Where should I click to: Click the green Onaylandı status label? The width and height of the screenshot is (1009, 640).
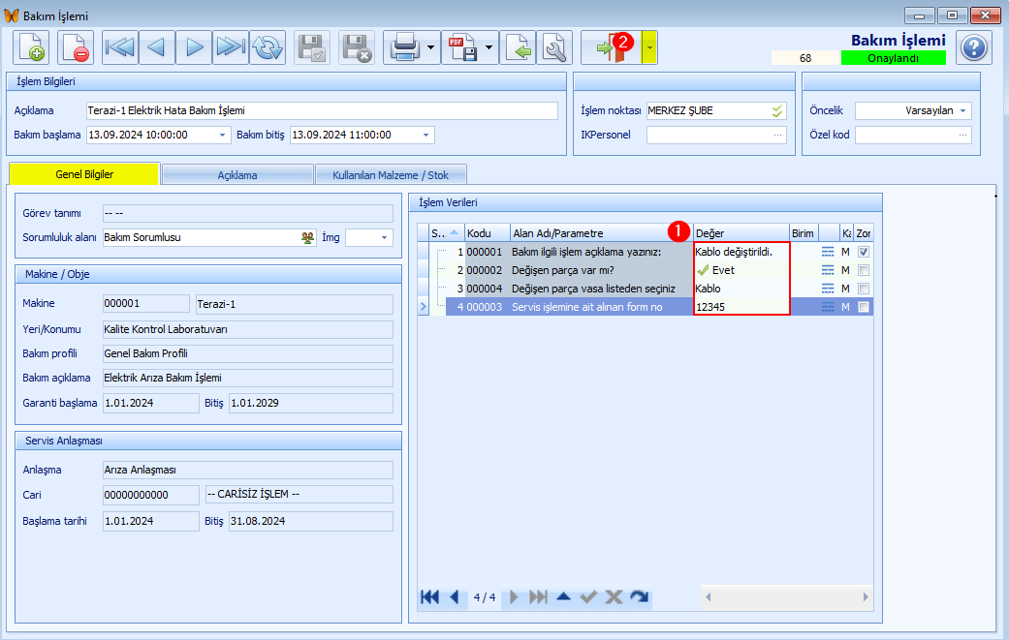[893, 58]
